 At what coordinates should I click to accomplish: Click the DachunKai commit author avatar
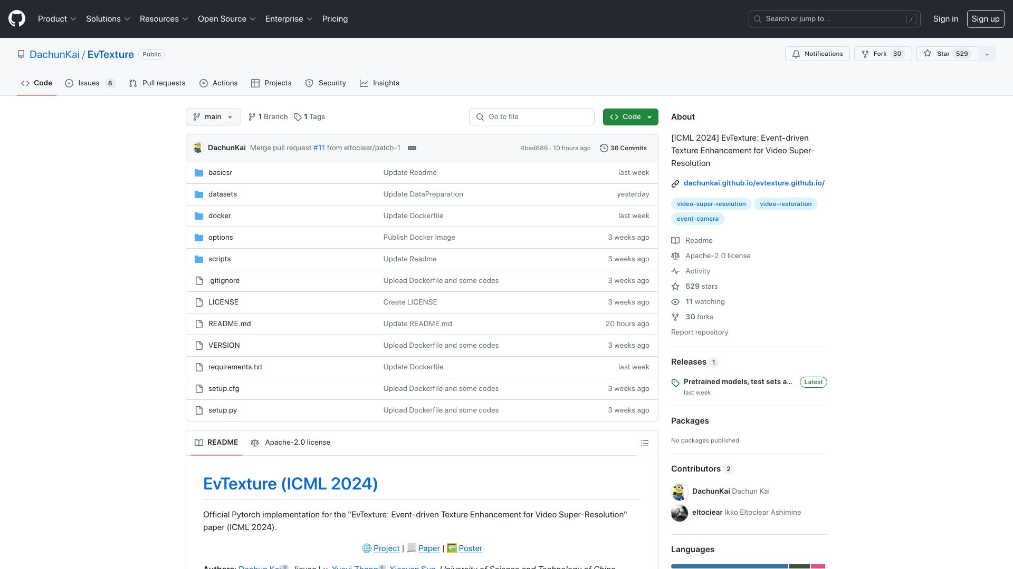[x=198, y=148]
